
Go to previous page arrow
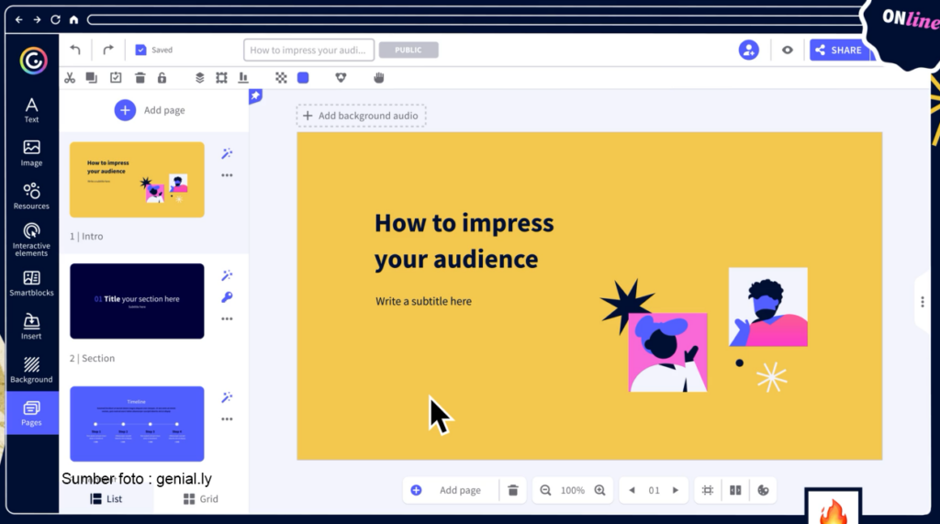pyautogui.click(x=632, y=490)
